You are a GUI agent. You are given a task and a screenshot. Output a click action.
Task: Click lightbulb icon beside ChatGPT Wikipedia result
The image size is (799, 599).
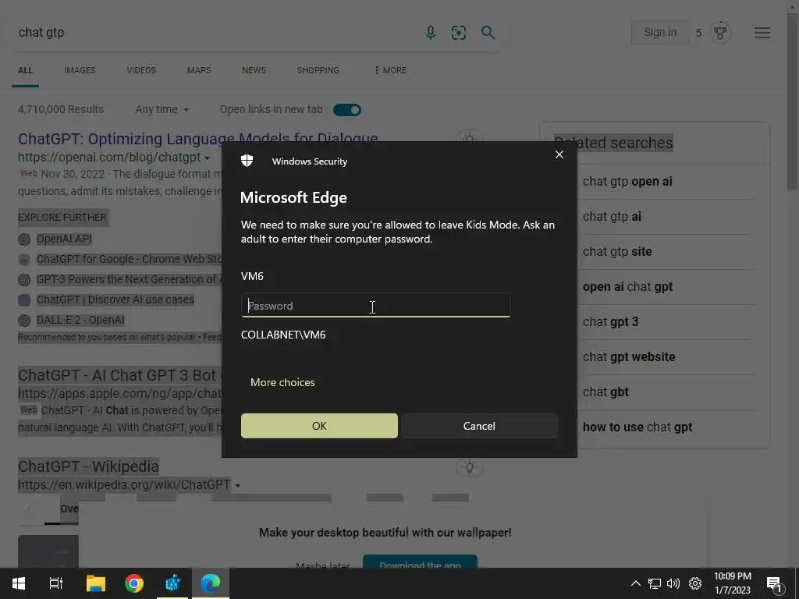pos(469,466)
